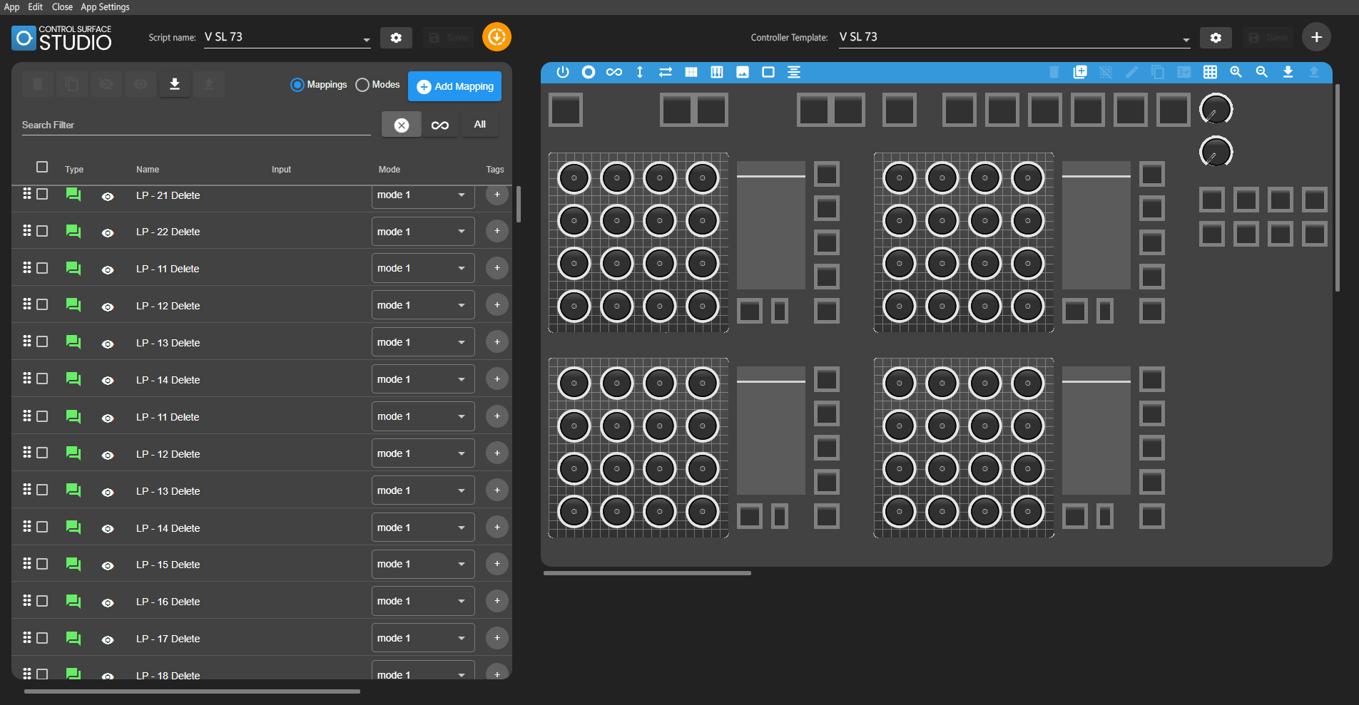
Task: Click the orange circular download icon
Action: coord(497,37)
